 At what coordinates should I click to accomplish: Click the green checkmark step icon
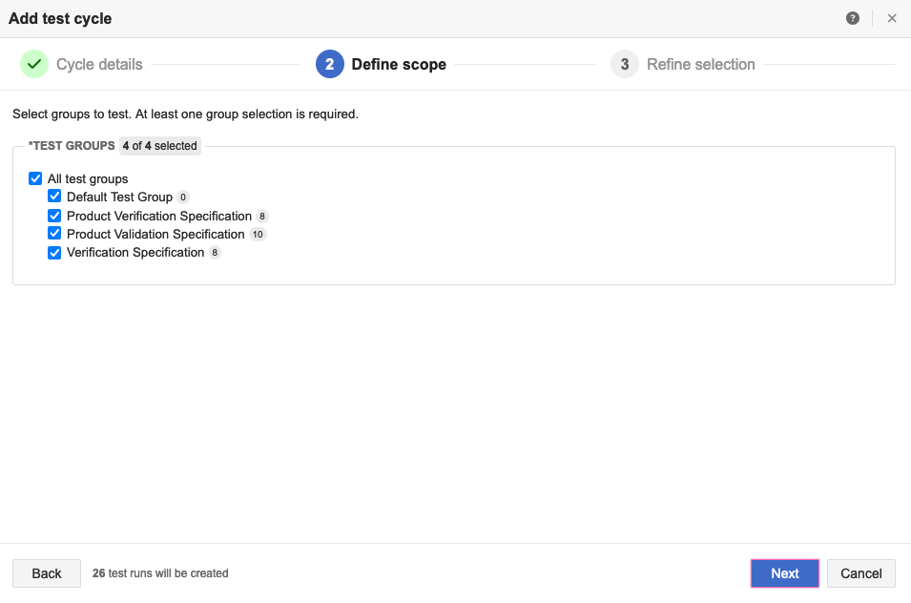[x=34, y=64]
